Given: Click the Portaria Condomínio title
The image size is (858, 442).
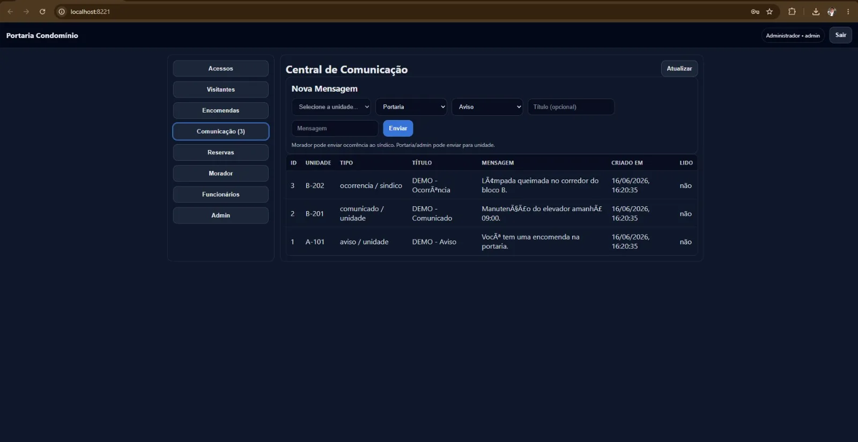Looking at the screenshot, I should click(x=42, y=35).
